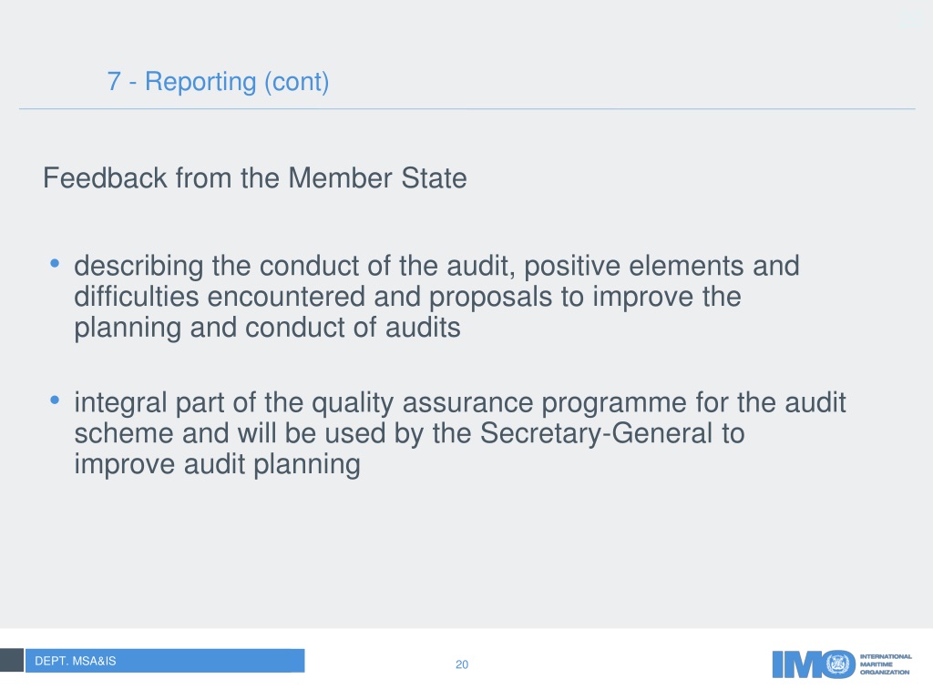Click the words Member State

pyautogui.click(x=377, y=177)
